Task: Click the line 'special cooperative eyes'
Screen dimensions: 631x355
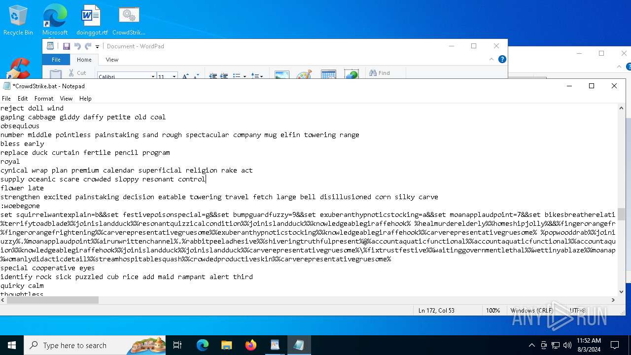Action: click(48, 268)
